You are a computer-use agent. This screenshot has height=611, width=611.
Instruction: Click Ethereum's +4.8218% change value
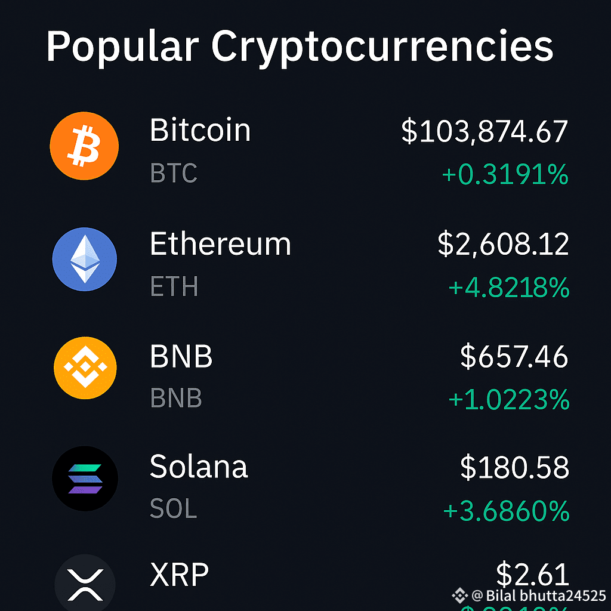click(508, 288)
